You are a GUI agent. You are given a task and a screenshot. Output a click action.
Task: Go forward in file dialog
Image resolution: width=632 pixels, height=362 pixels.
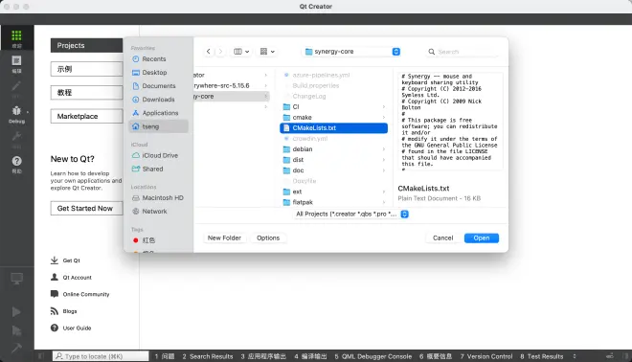[220, 51]
